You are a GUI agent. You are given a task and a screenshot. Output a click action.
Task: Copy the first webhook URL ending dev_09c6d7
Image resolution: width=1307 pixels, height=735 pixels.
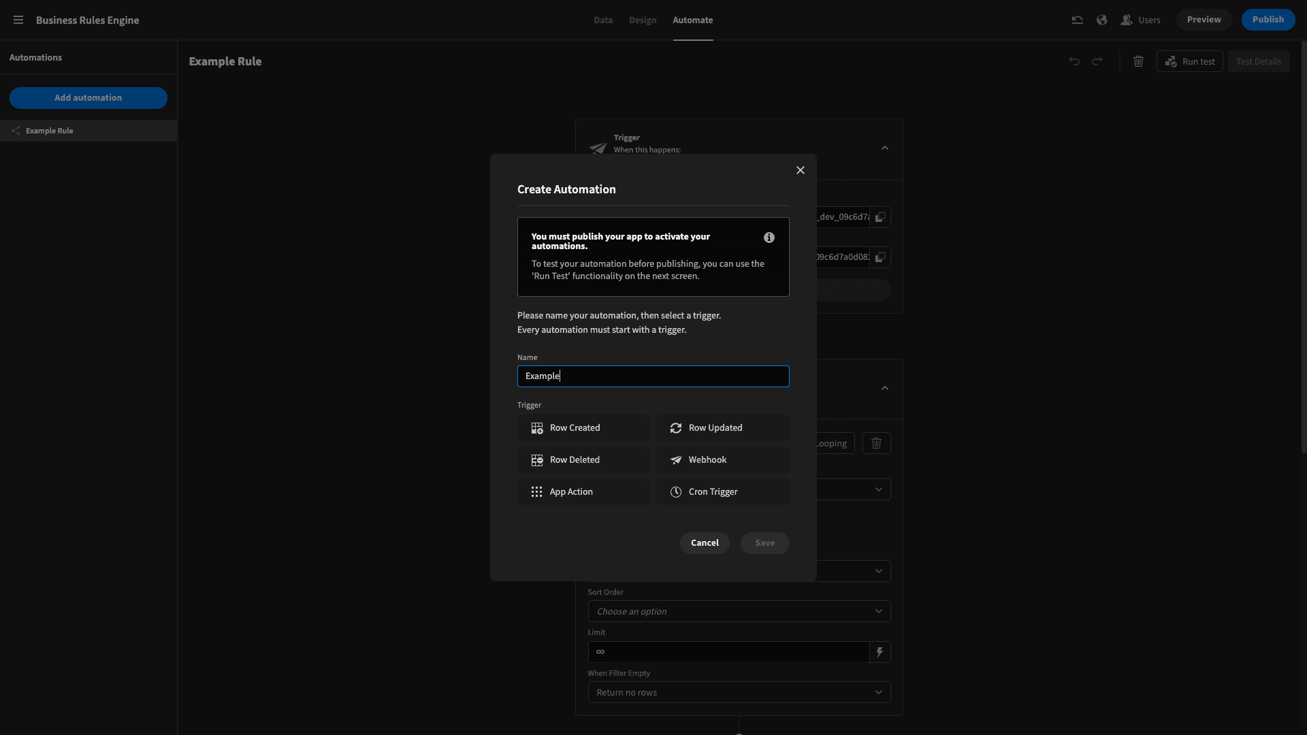tap(880, 217)
